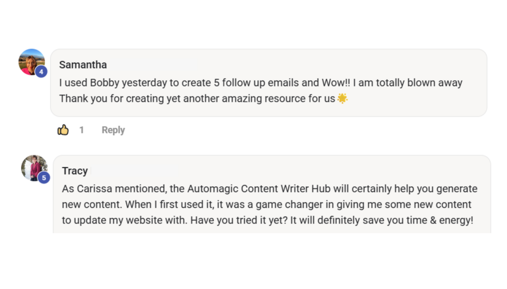507x289 pixels.
Task: Open Tracy's profile picture
Action: [x=33, y=167]
